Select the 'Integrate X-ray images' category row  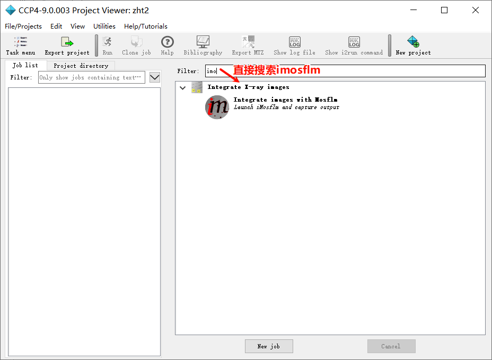[330, 87]
